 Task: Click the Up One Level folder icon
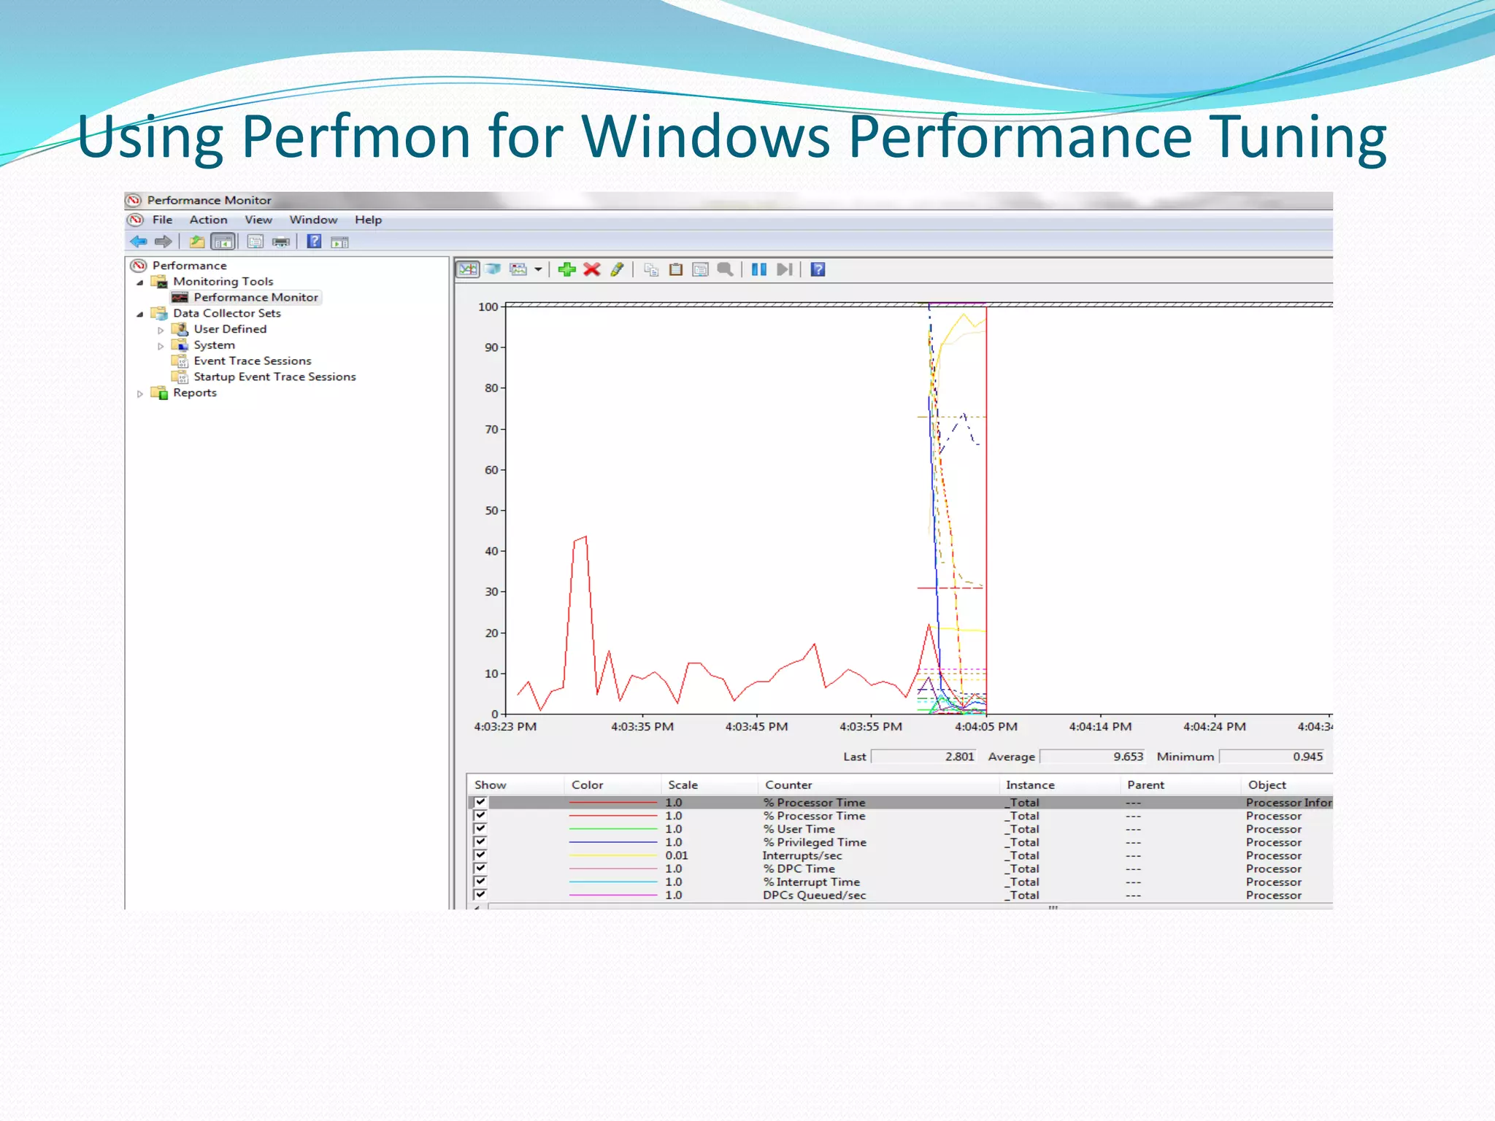tap(196, 242)
